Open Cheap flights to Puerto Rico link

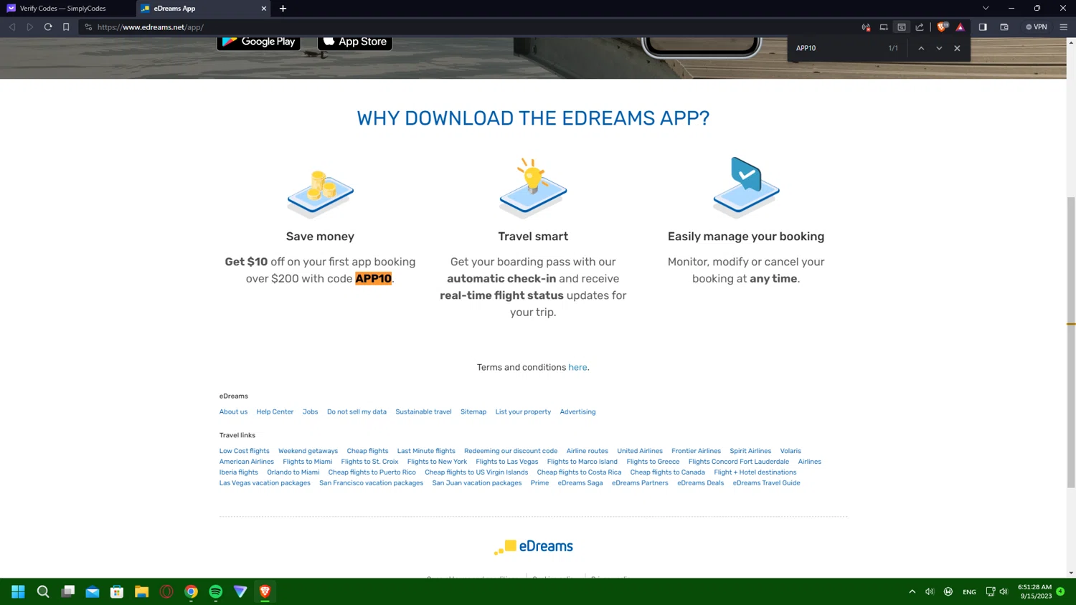pyautogui.click(x=372, y=472)
